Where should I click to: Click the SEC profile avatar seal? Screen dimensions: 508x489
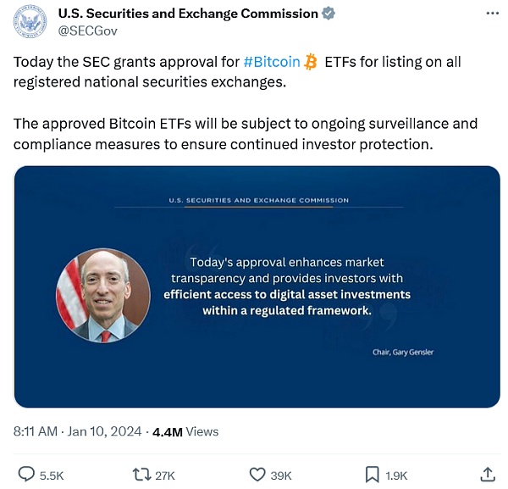click(30, 21)
